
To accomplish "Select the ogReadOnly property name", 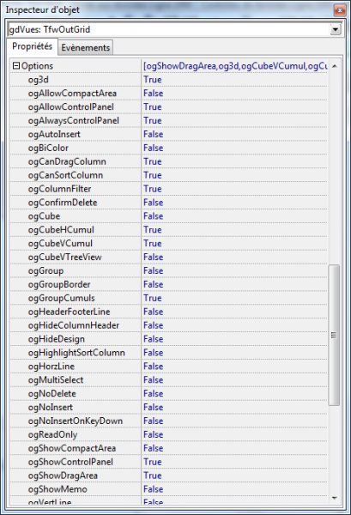I will pyautogui.click(x=52, y=434).
